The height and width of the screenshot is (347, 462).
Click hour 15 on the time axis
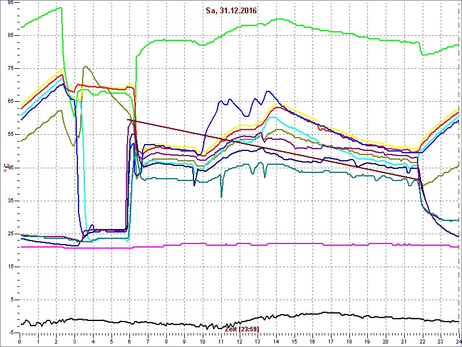(x=295, y=341)
